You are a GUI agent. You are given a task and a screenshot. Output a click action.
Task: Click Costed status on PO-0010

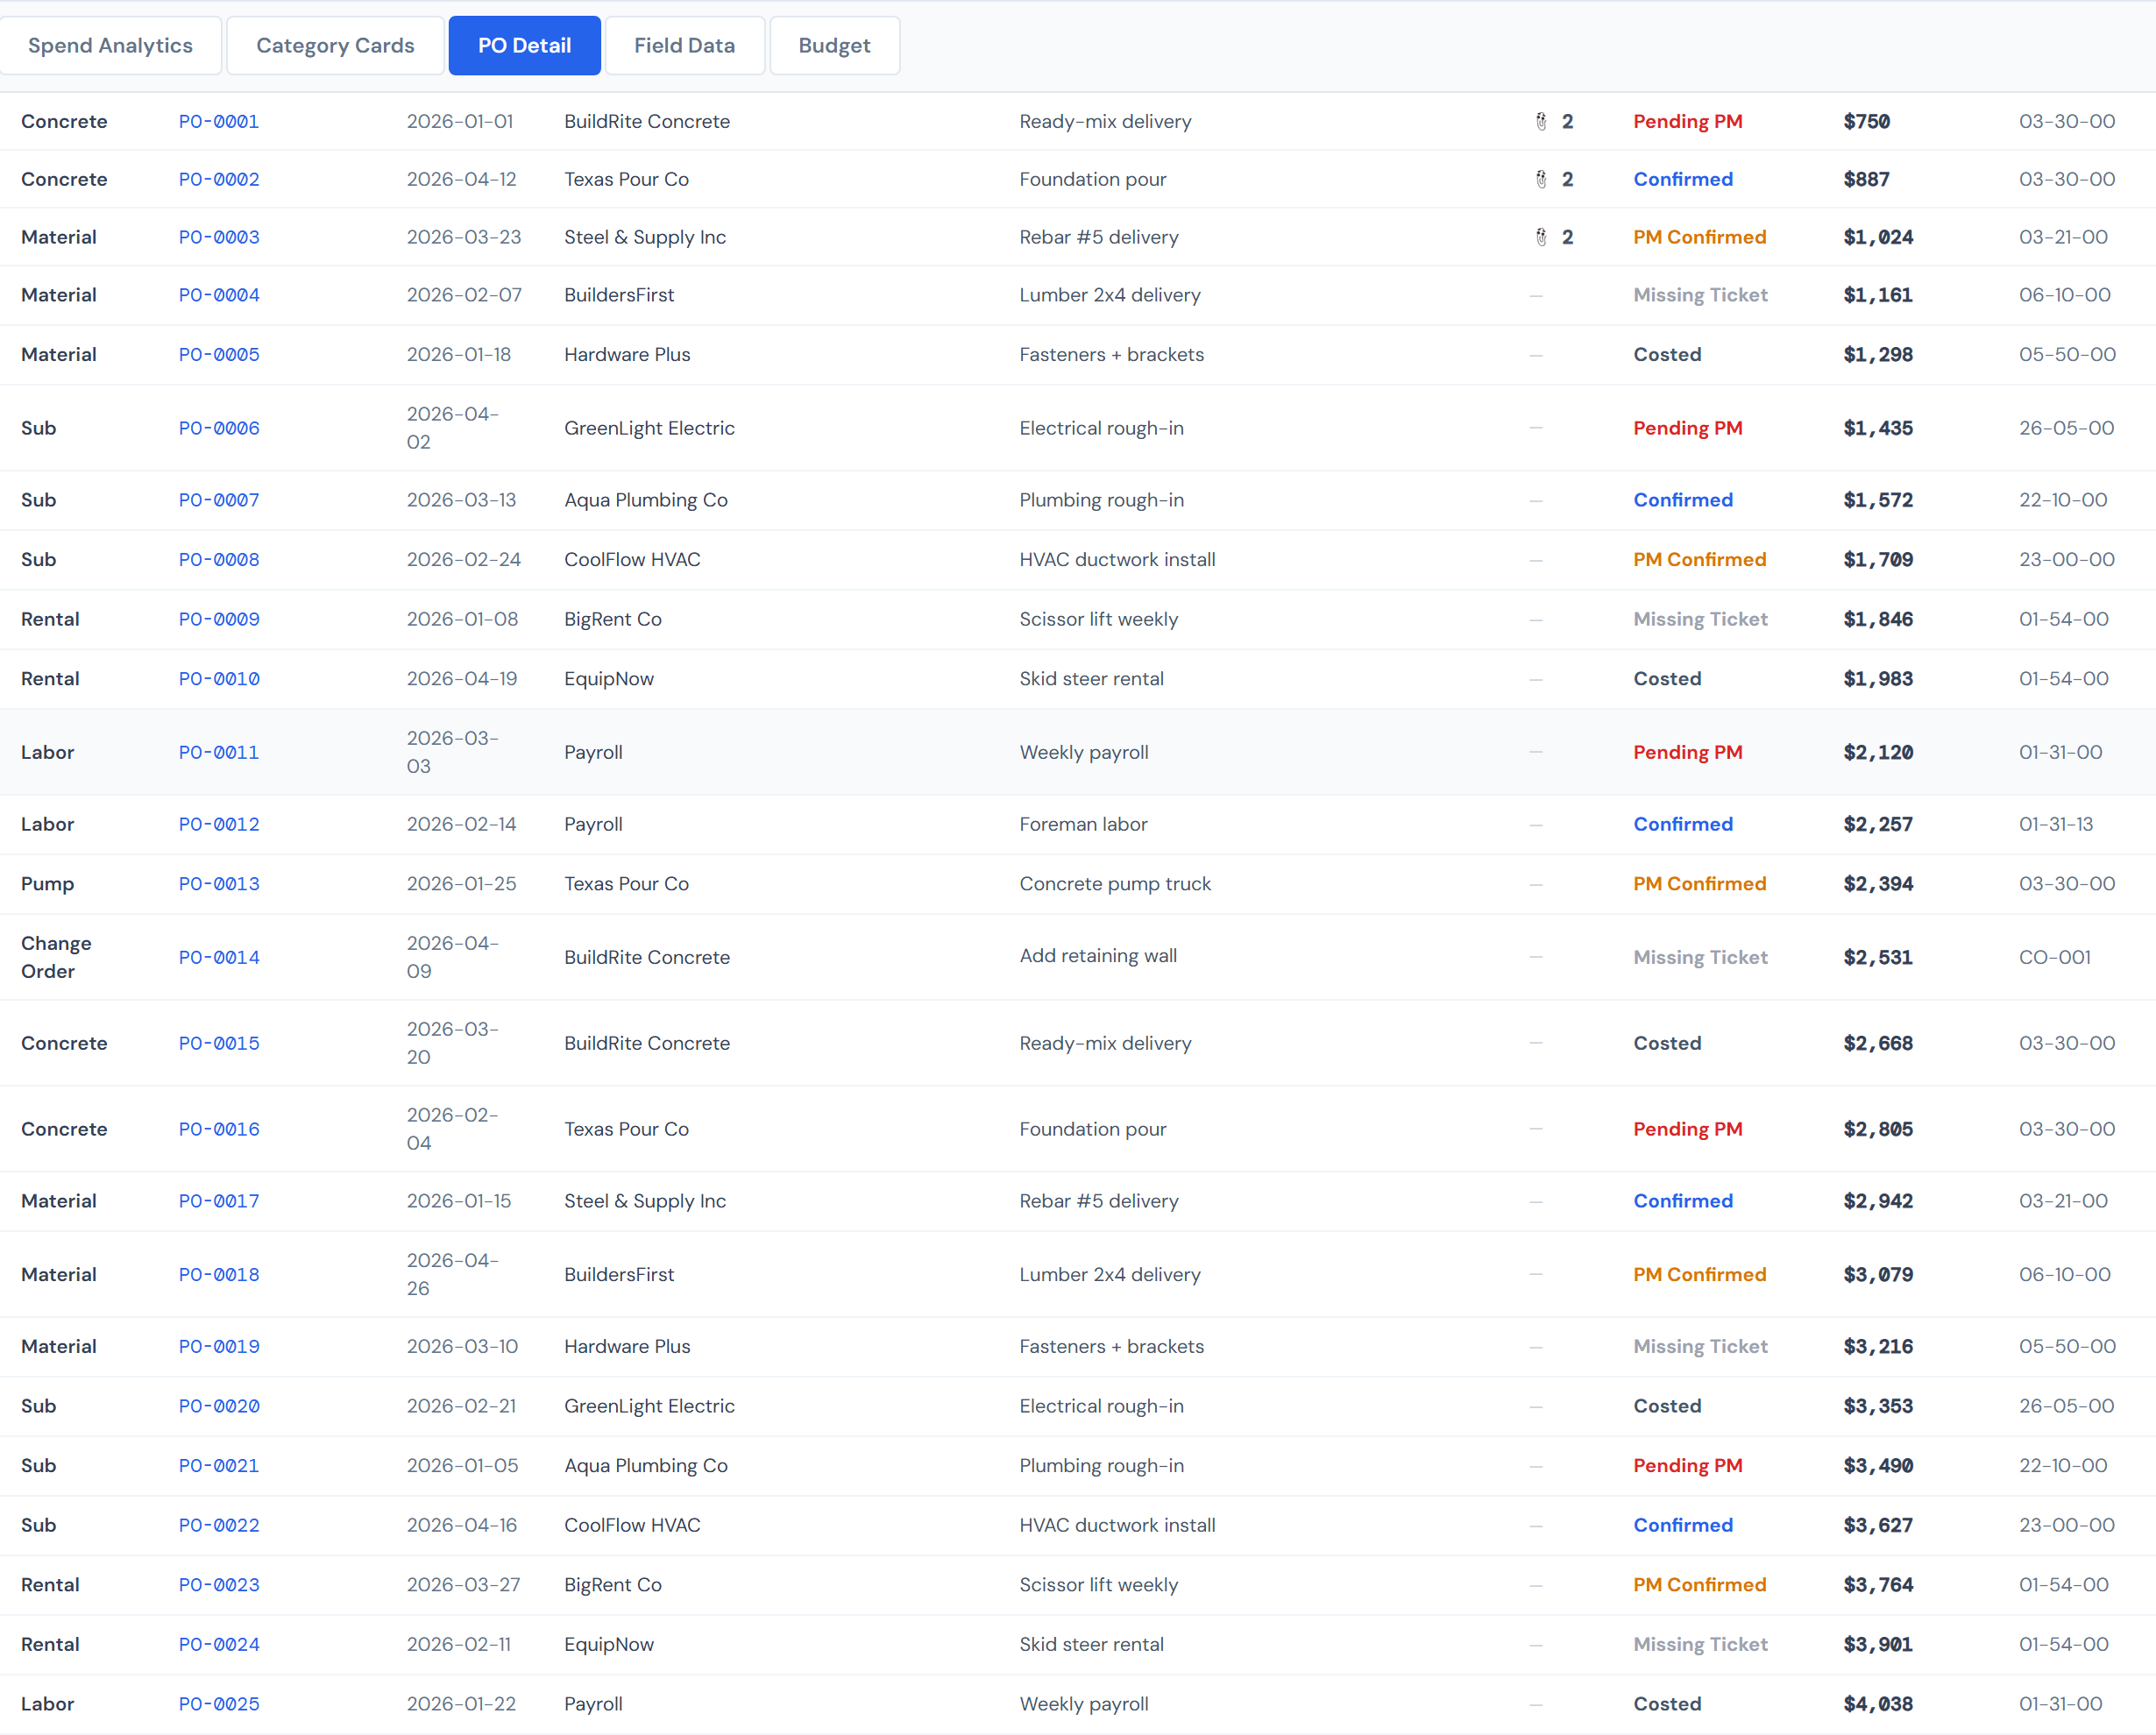pos(1666,678)
